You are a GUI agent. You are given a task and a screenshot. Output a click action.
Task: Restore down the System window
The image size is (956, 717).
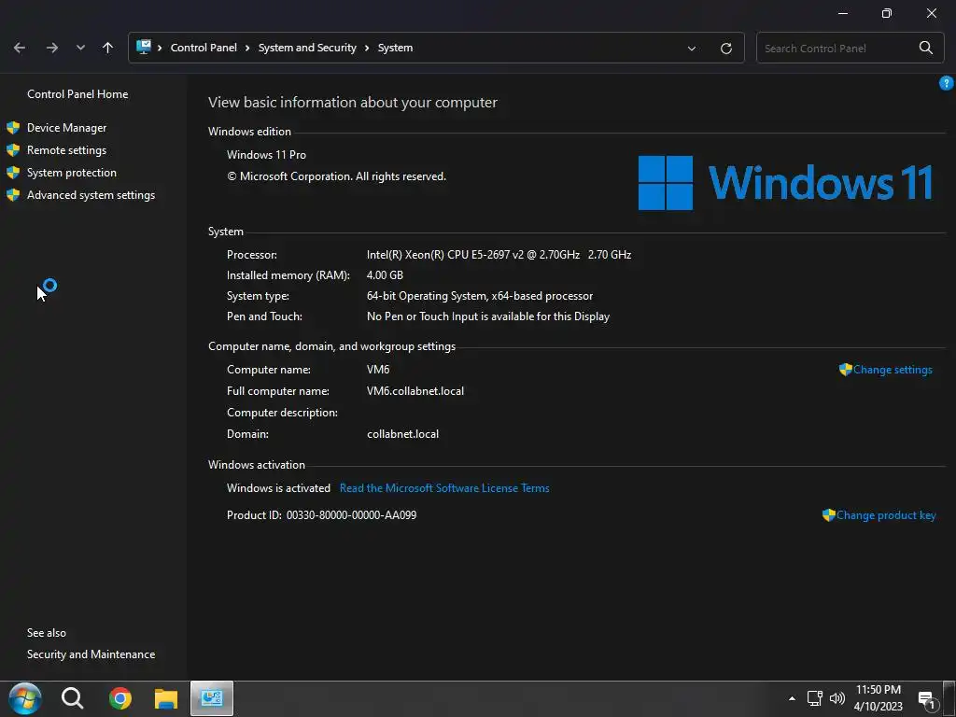click(887, 13)
